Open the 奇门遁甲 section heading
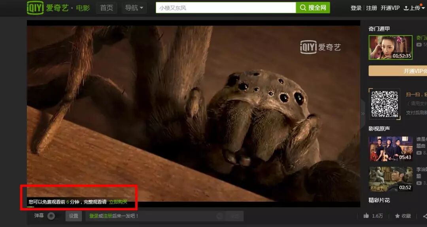 (379, 29)
